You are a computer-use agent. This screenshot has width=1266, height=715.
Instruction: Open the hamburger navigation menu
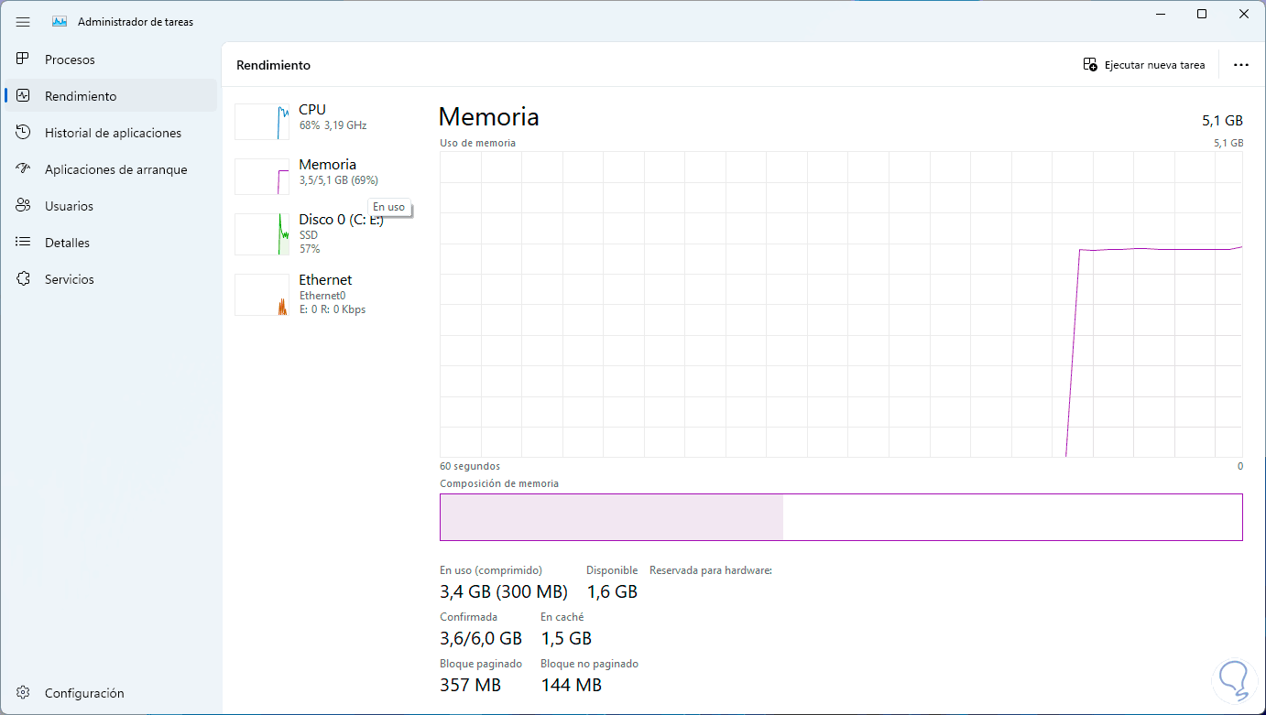(x=23, y=22)
